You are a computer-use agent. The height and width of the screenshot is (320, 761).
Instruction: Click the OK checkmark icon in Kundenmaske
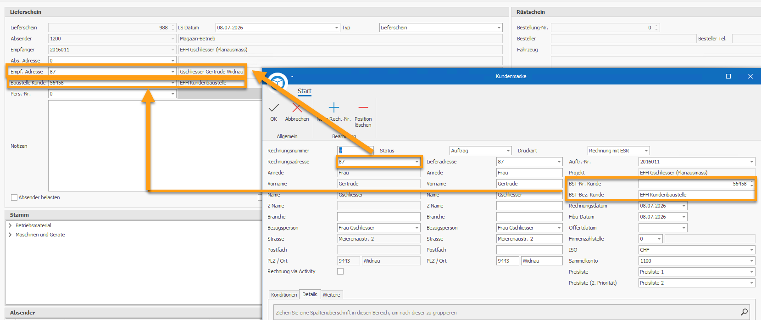coord(274,108)
